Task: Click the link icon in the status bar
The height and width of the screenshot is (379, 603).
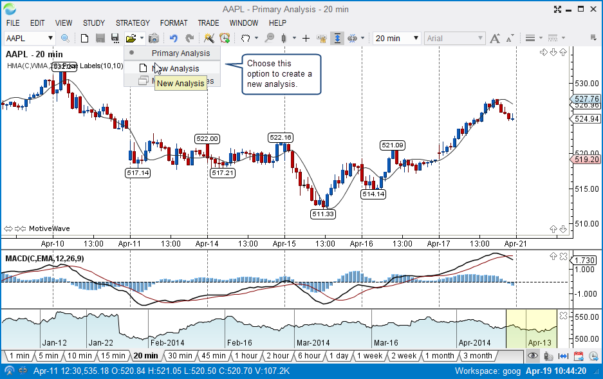Action: [23, 371]
